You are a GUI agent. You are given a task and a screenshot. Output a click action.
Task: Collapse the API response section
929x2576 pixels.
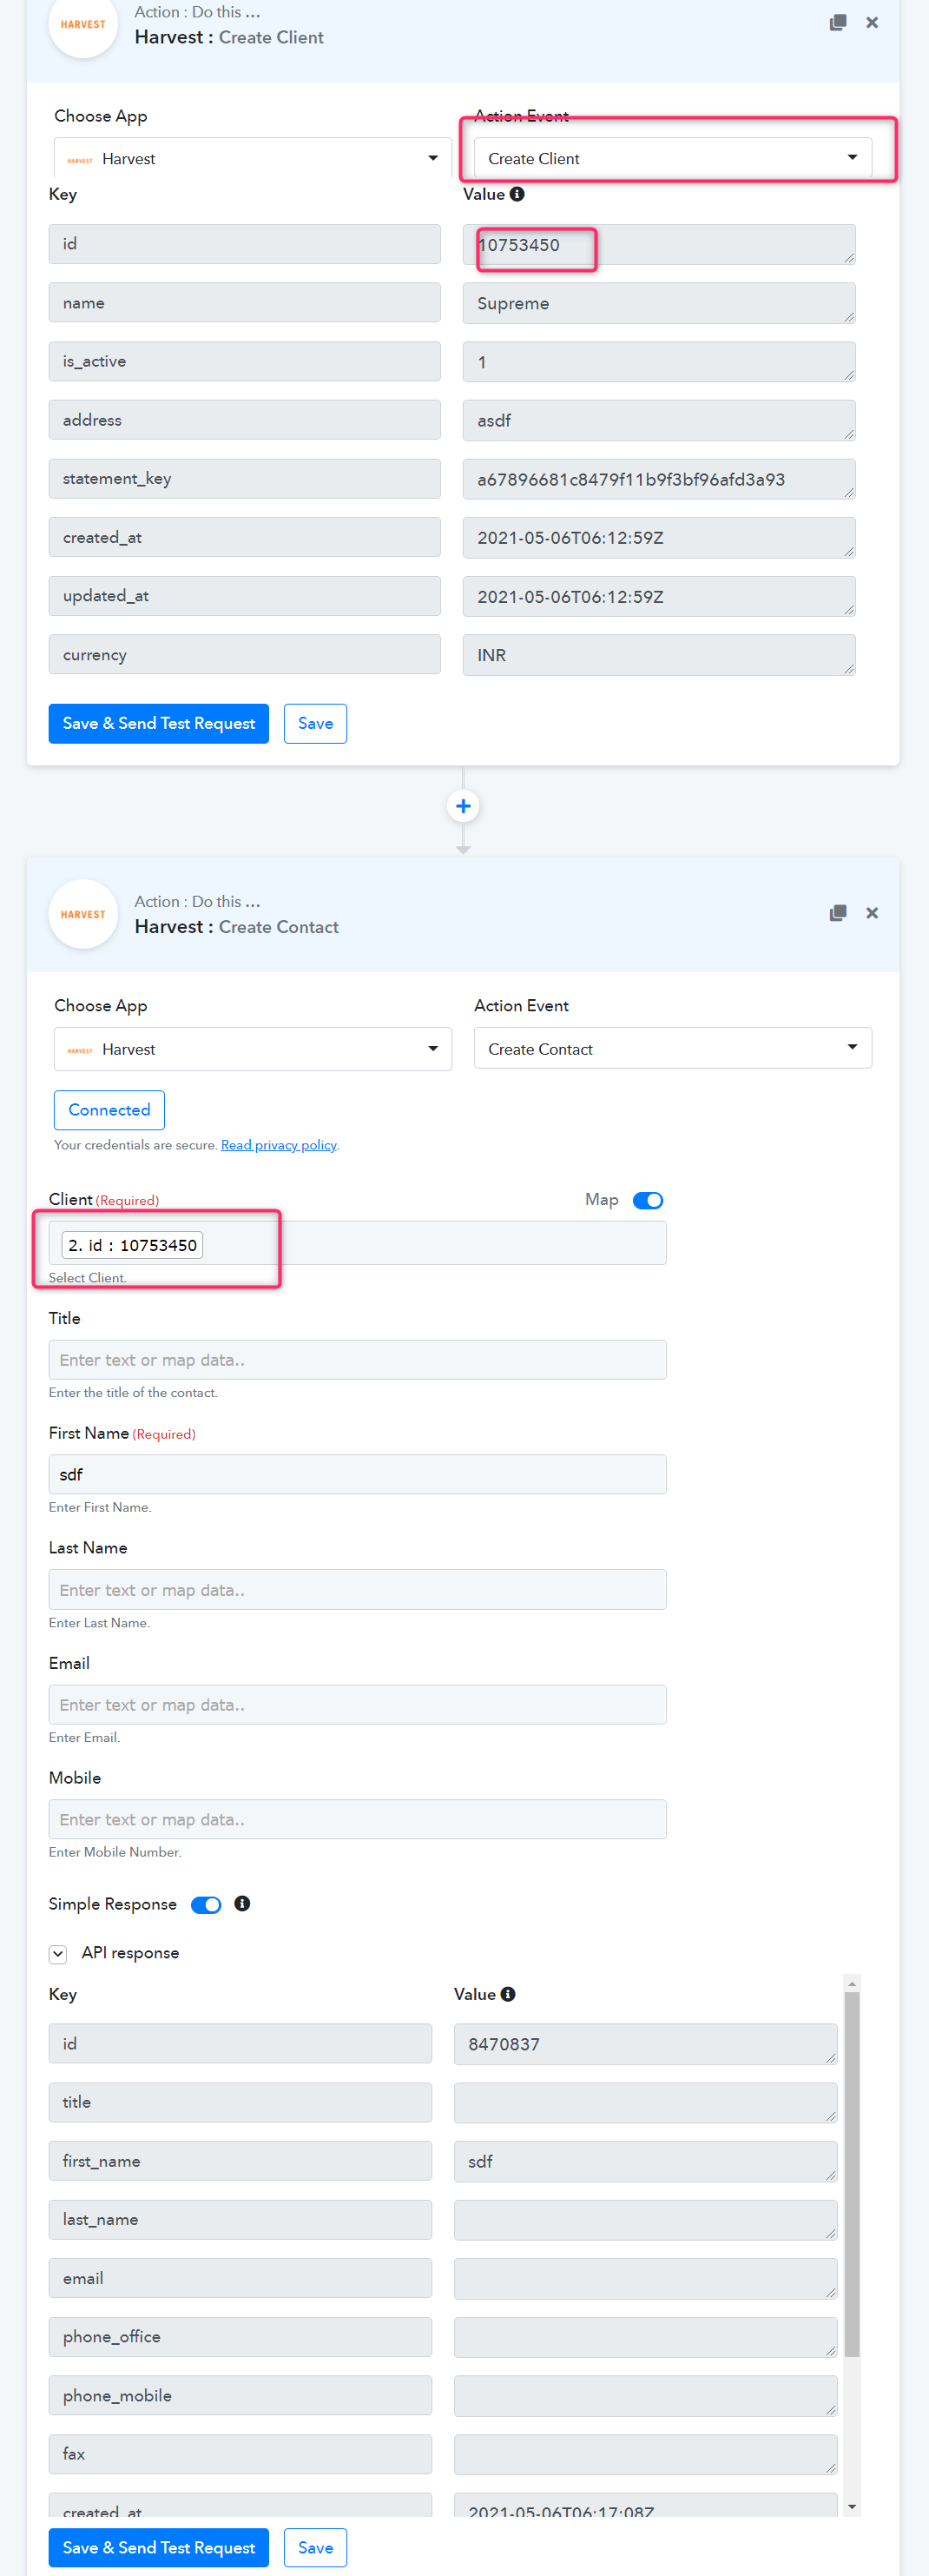58,1954
